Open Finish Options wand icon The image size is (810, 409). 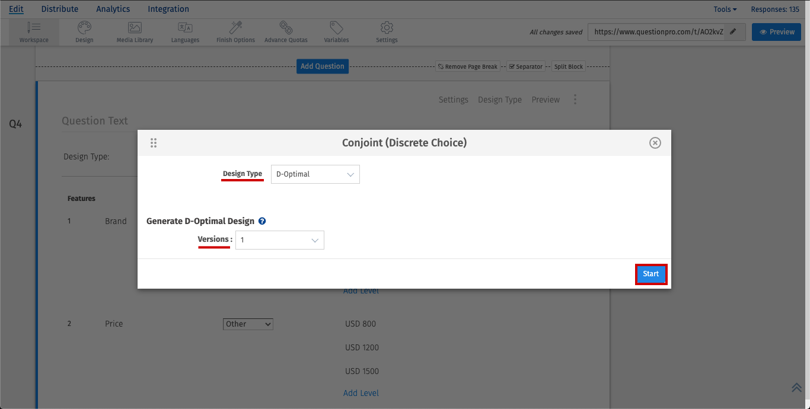tap(235, 28)
